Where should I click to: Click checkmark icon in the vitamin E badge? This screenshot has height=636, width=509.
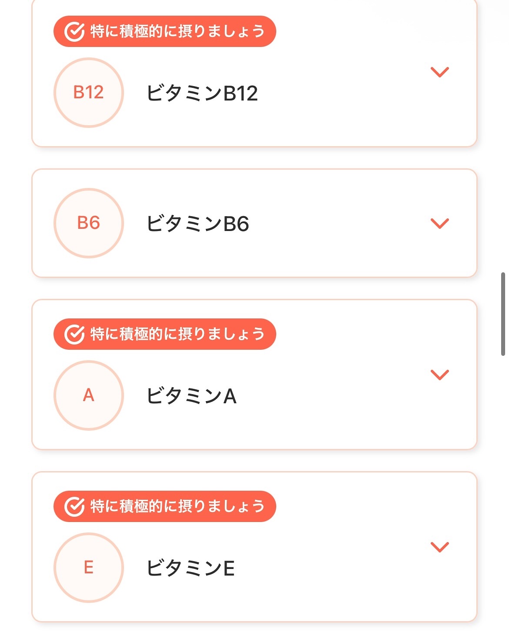74,506
